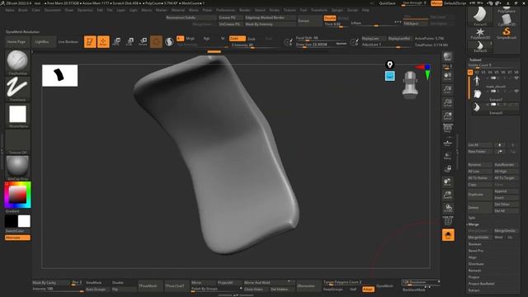Viewport: 528px width, 297px height.
Task: Open the Zplugin menu
Action: (337, 10)
